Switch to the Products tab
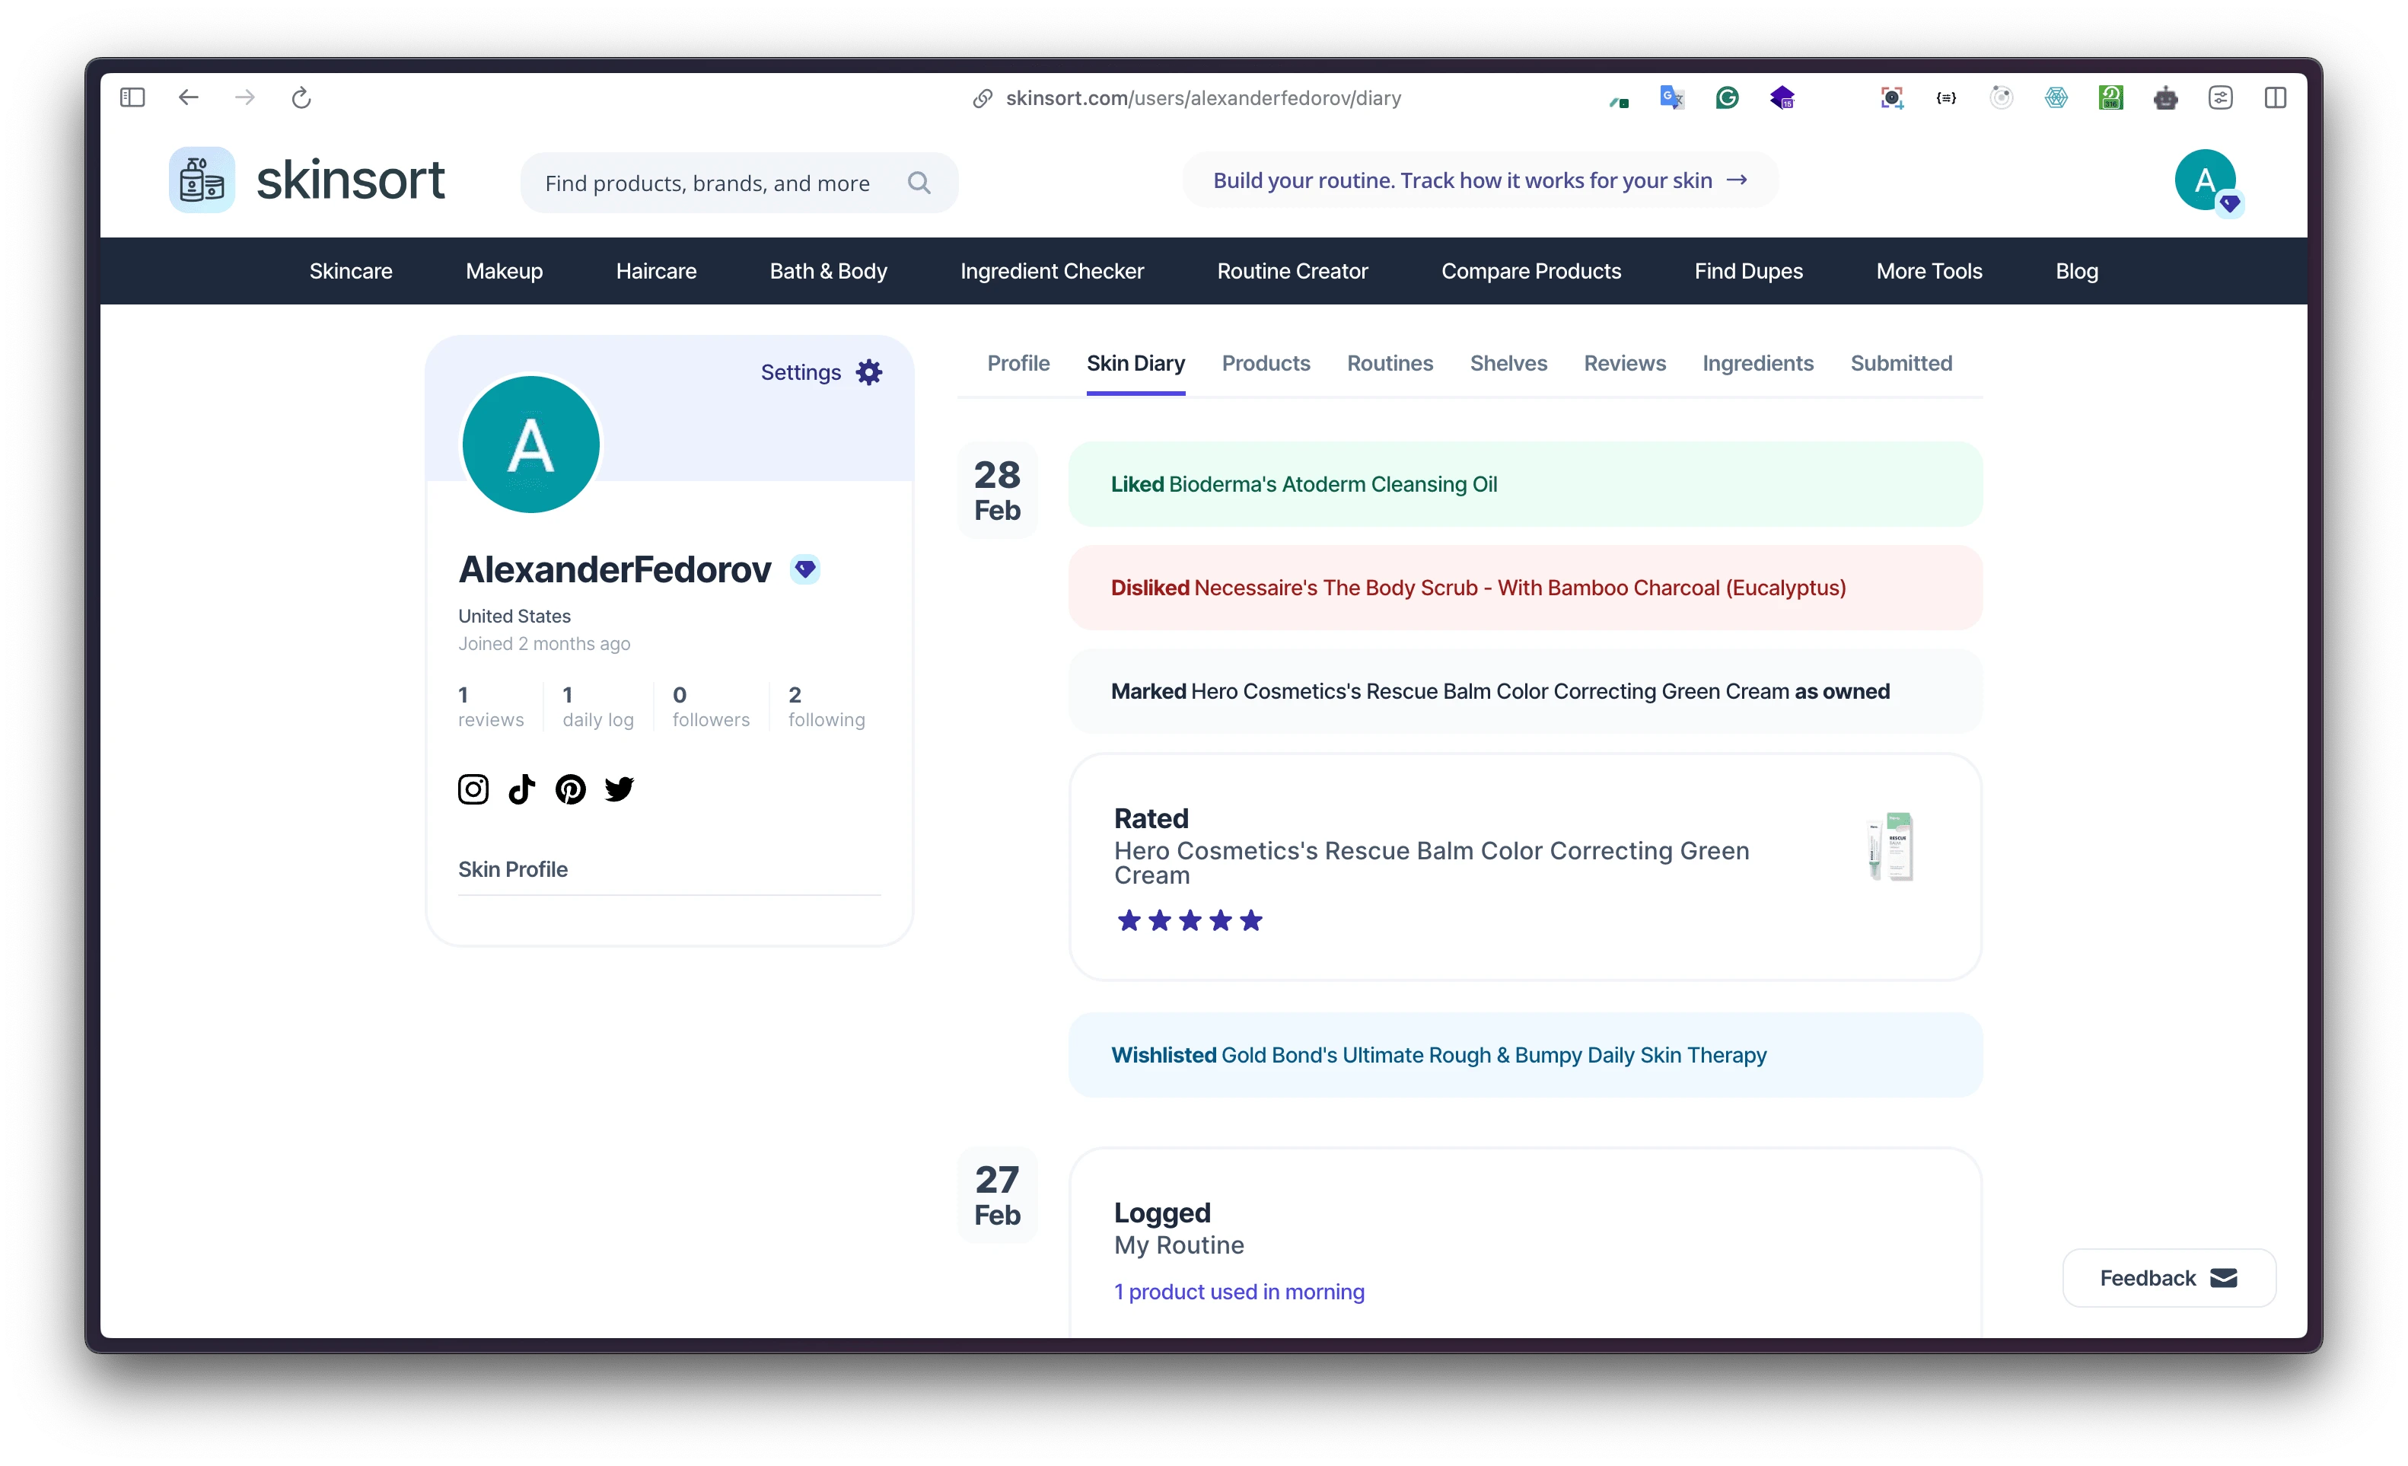This screenshot has width=2408, height=1466. (1266, 364)
